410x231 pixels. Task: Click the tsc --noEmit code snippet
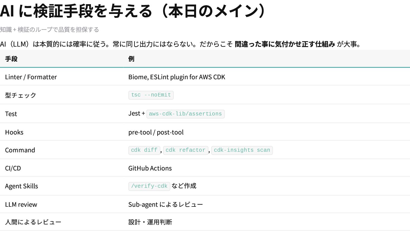click(151, 95)
